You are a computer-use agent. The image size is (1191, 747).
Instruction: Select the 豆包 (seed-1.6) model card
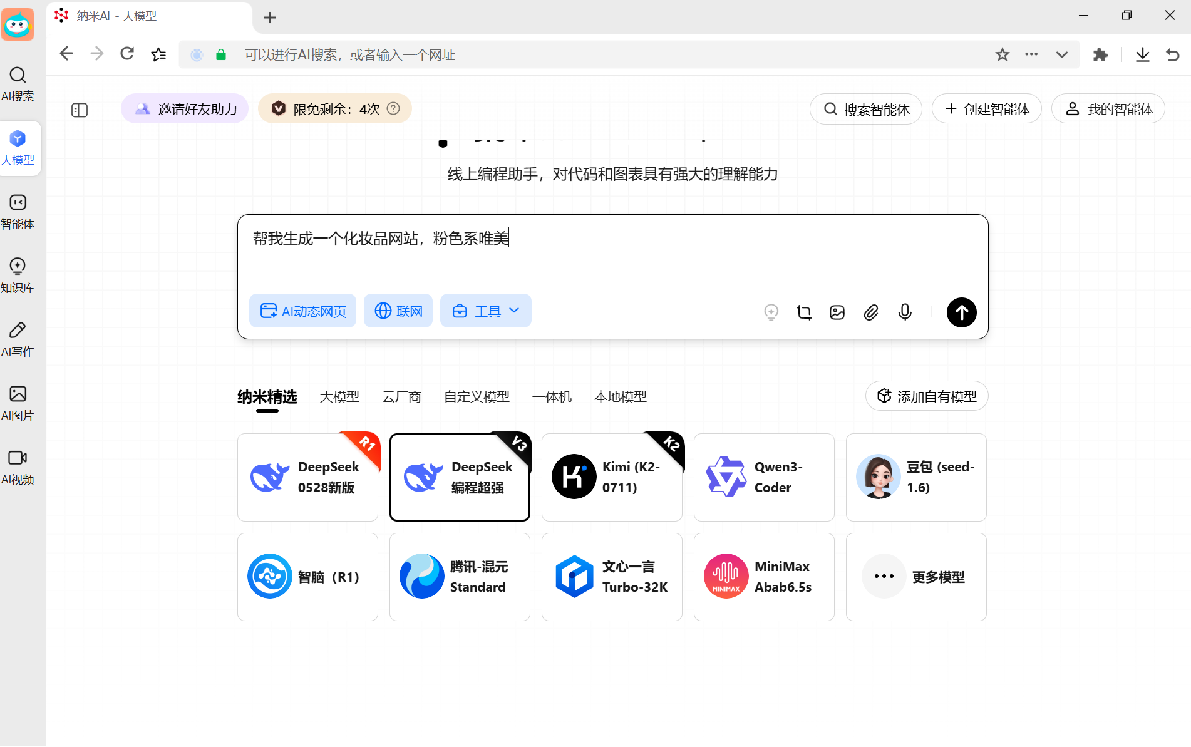(916, 477)
